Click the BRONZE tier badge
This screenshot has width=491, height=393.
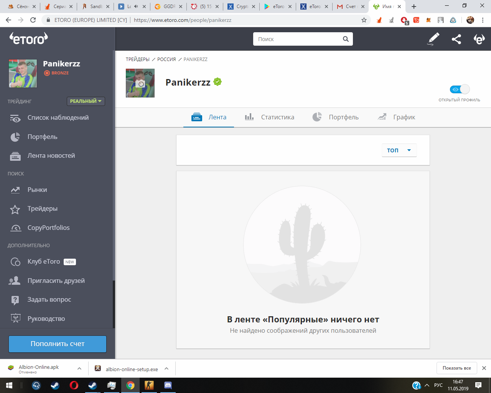[56, 73]
